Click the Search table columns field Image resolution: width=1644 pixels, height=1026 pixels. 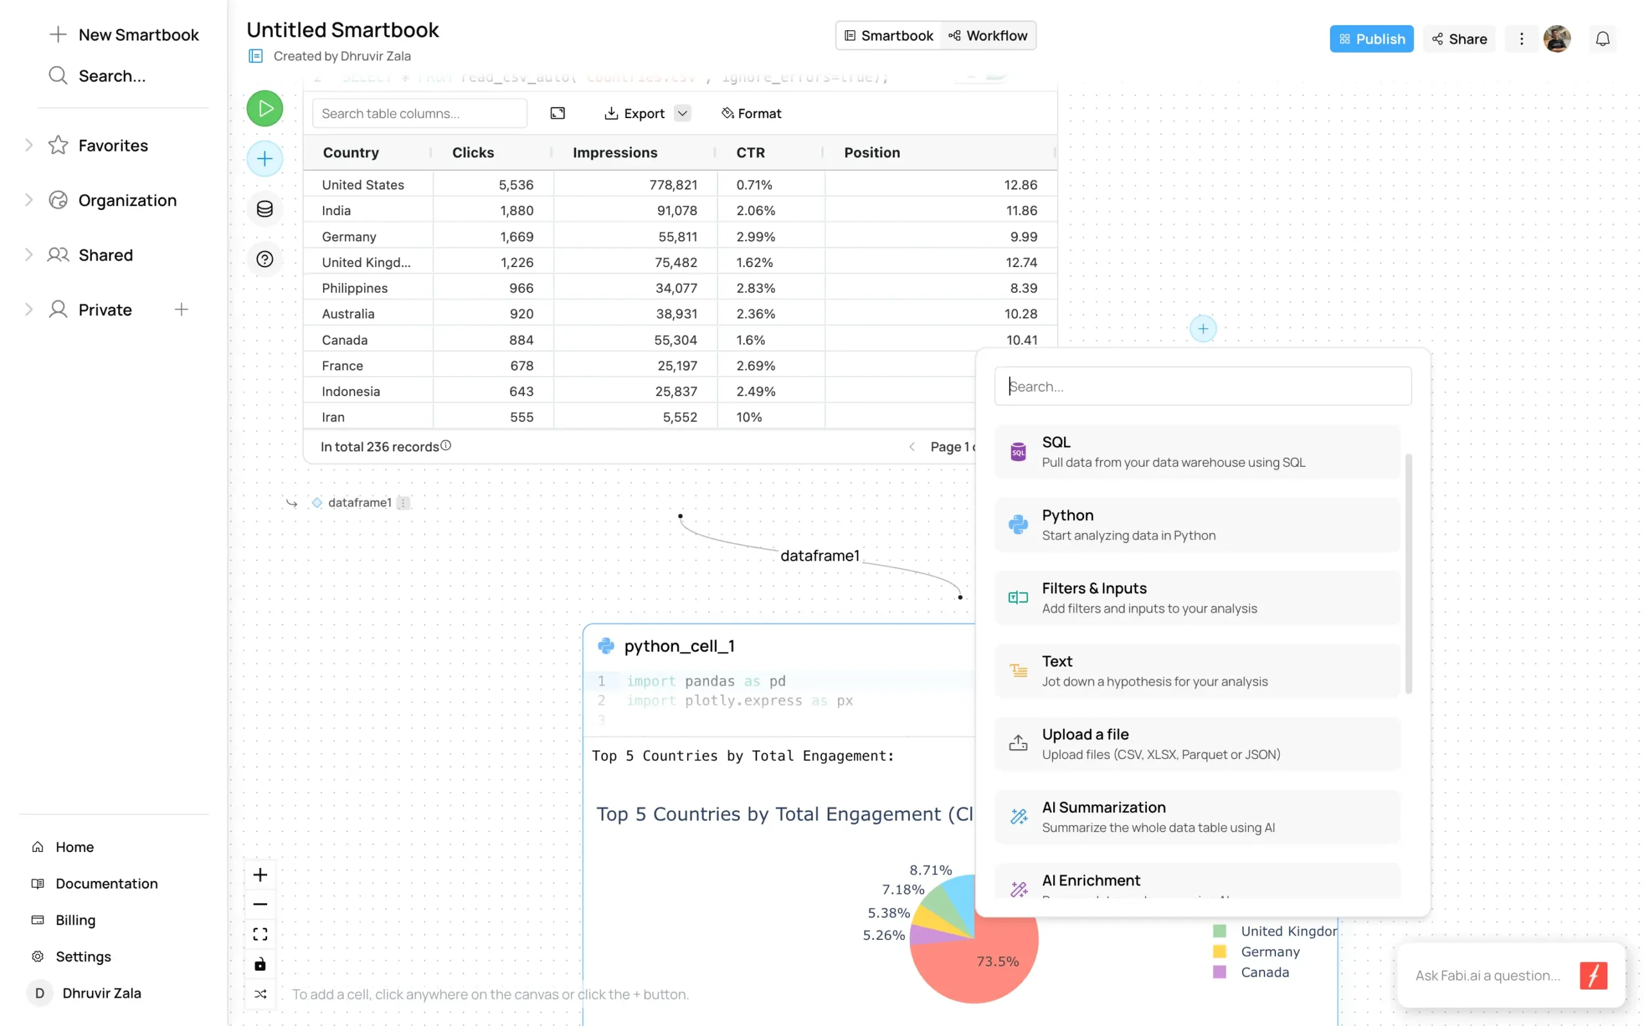(x=419, y=113)
